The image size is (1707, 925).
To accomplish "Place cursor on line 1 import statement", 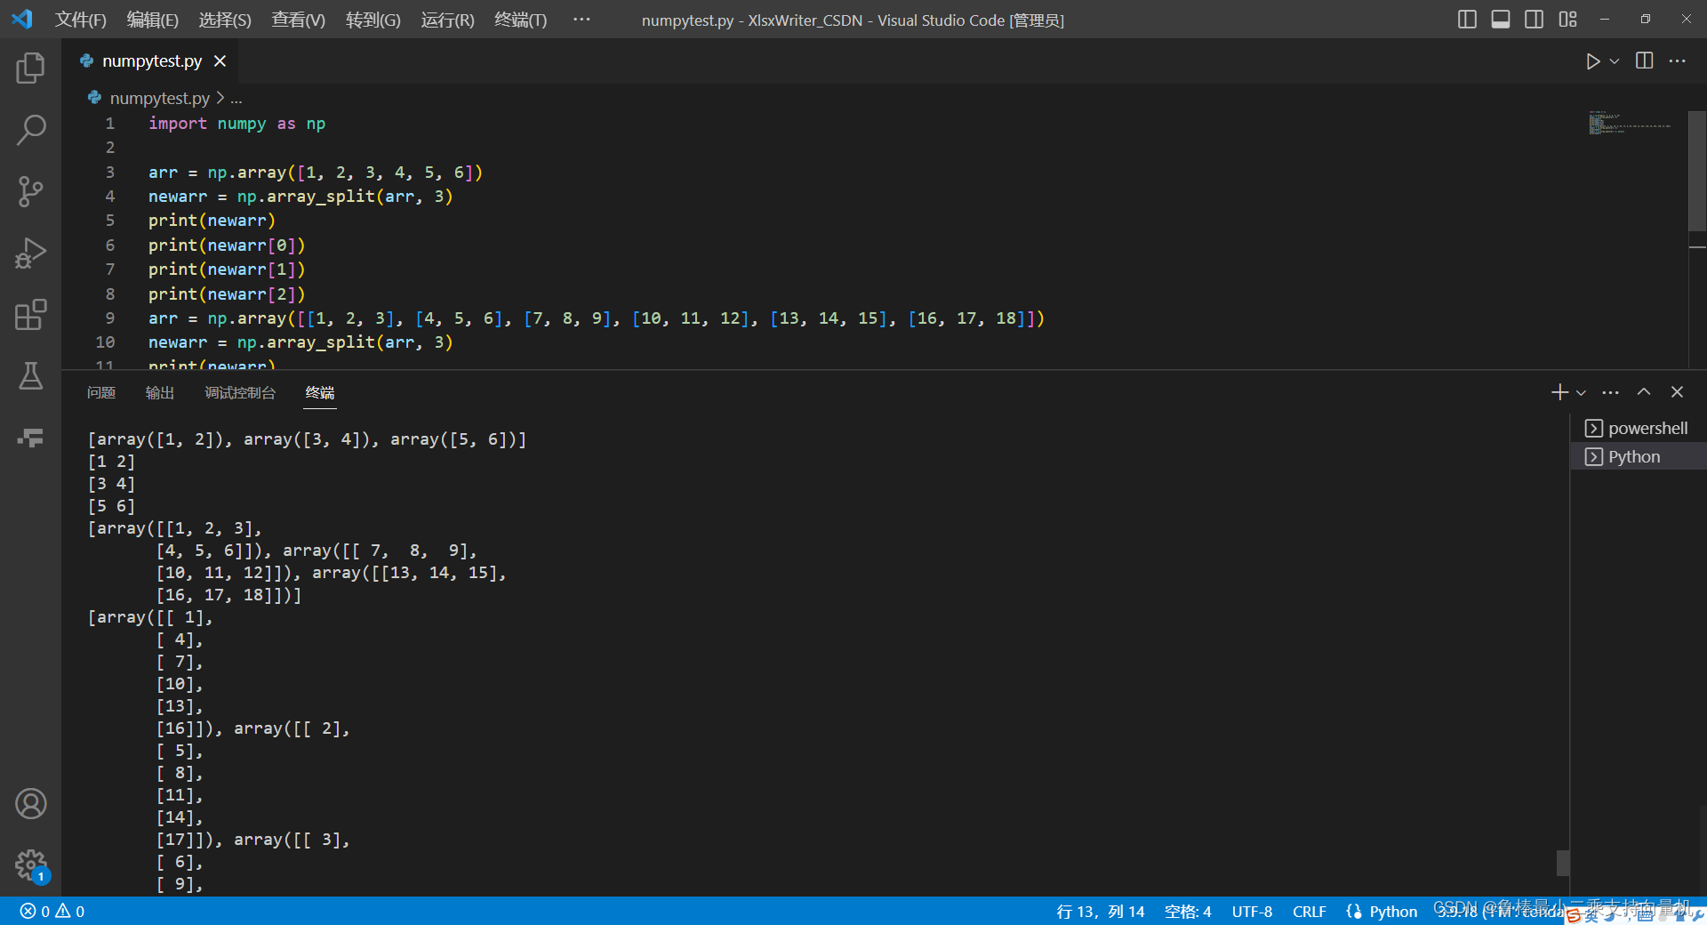I will pyautogui.click(x=236, y=124).
